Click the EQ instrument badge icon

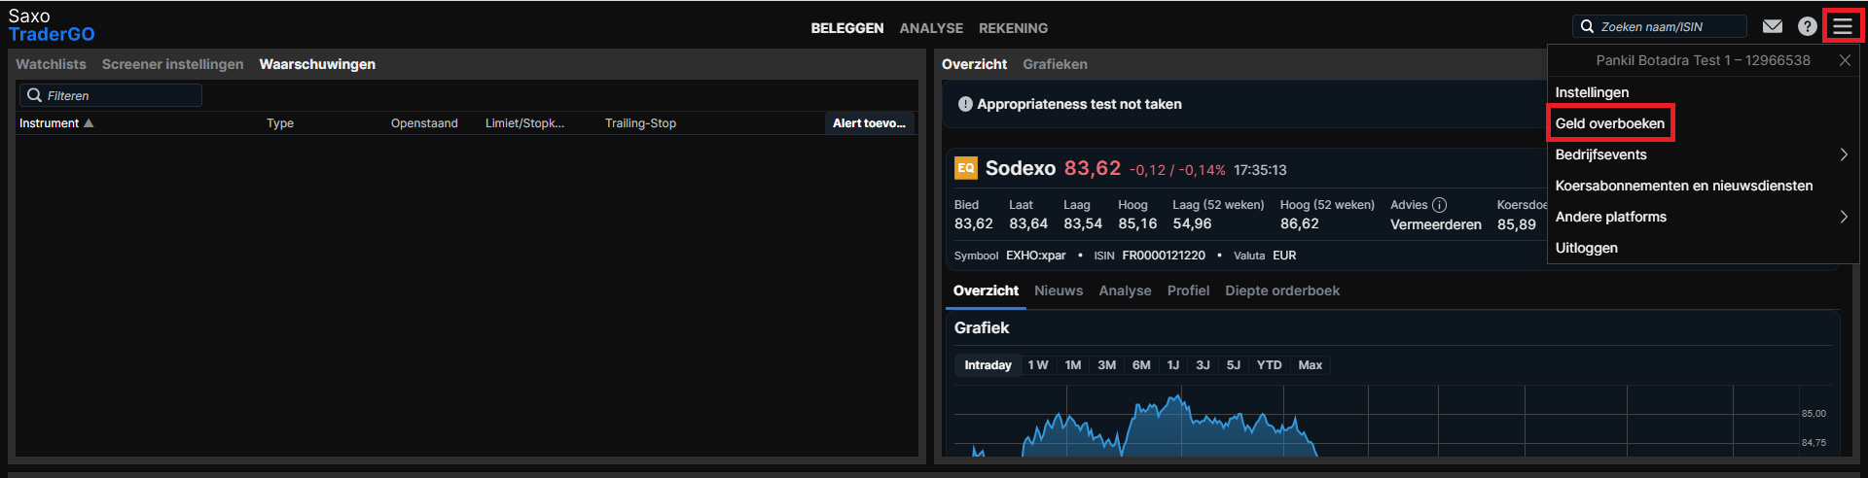965,168
